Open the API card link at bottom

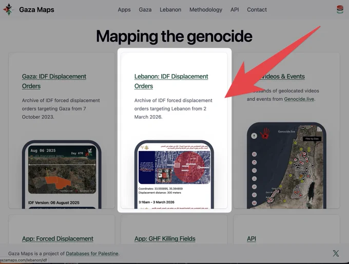[251, 239]
